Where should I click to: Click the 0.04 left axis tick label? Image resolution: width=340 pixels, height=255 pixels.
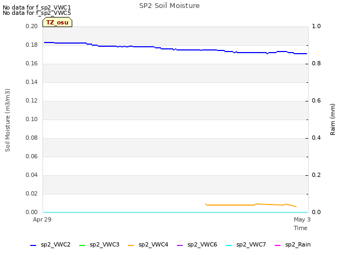(32, 175)
